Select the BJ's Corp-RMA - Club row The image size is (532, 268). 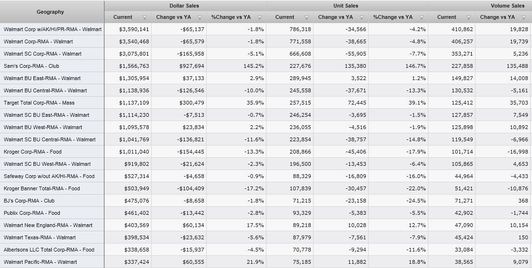29,201
